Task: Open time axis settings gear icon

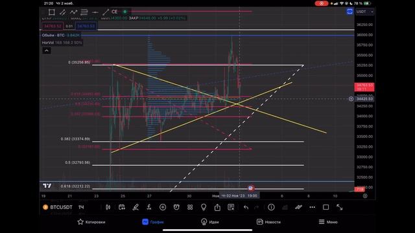Action: 365,195
